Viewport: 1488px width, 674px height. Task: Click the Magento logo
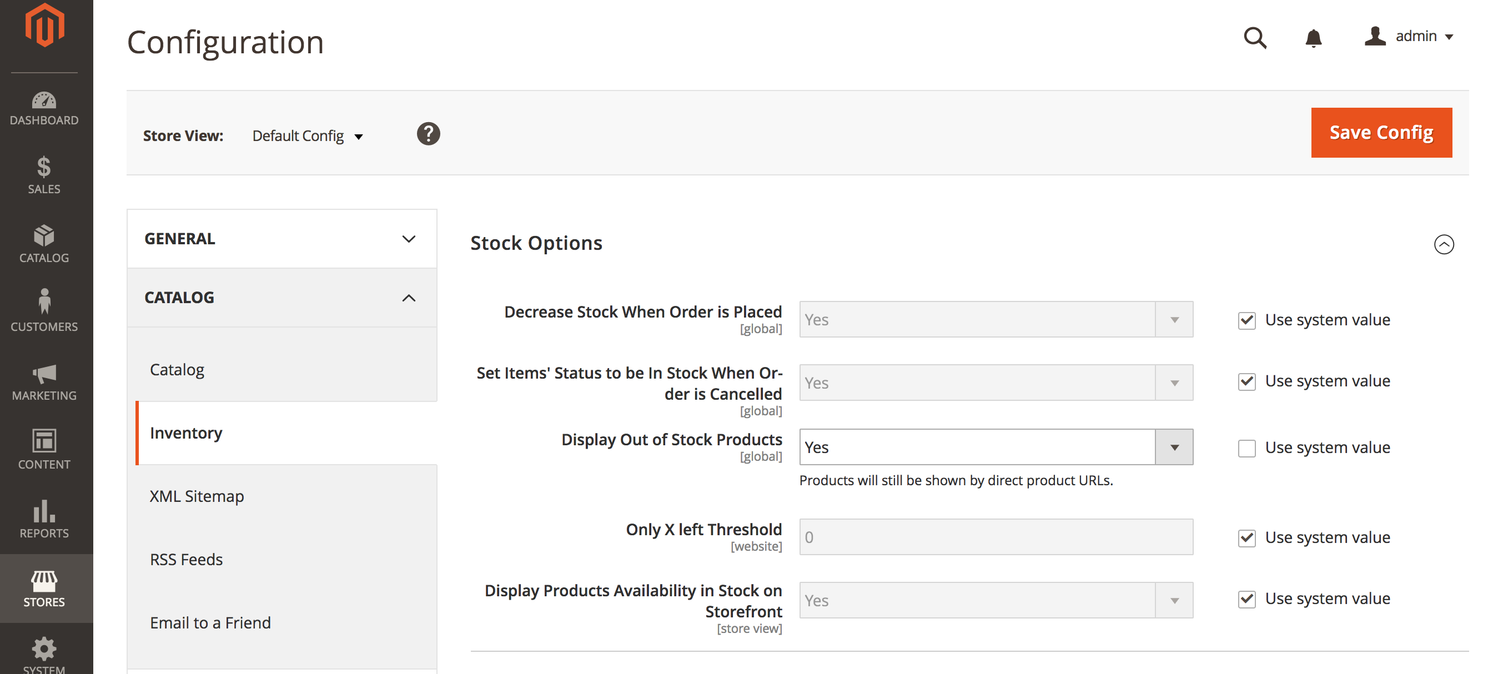(x=44, y=26)
